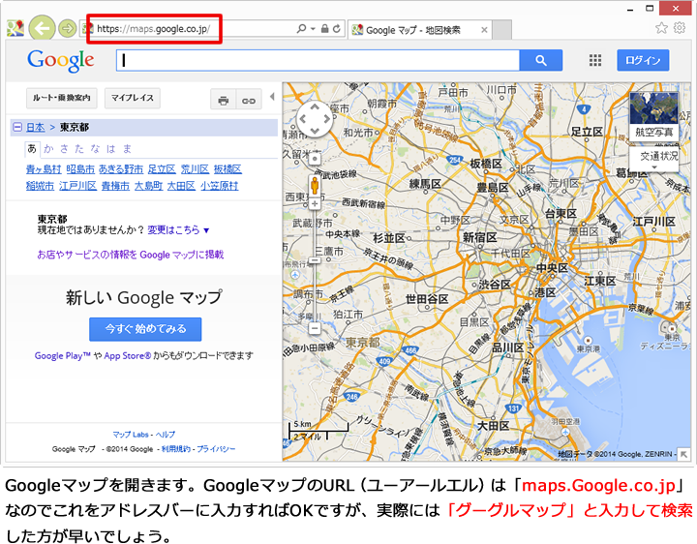Click the browser forward arrow button

[67, 29]
